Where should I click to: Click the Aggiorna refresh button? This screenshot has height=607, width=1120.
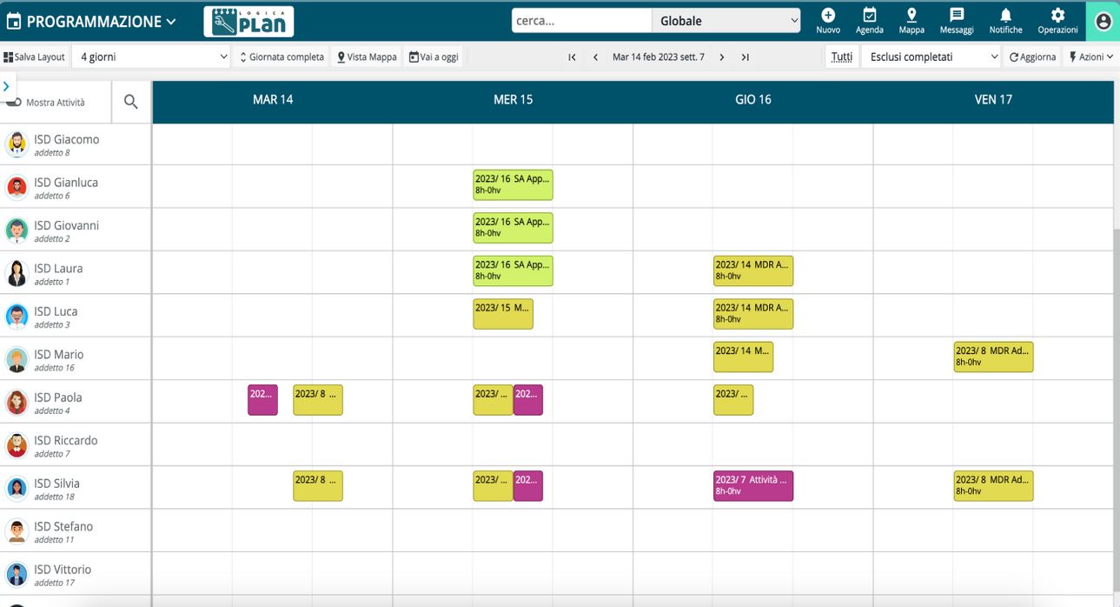(x=1032, y=57)
